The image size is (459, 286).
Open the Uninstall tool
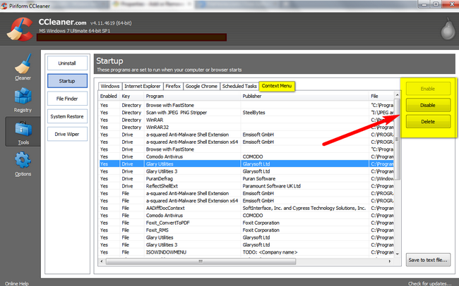coord(67,63)
